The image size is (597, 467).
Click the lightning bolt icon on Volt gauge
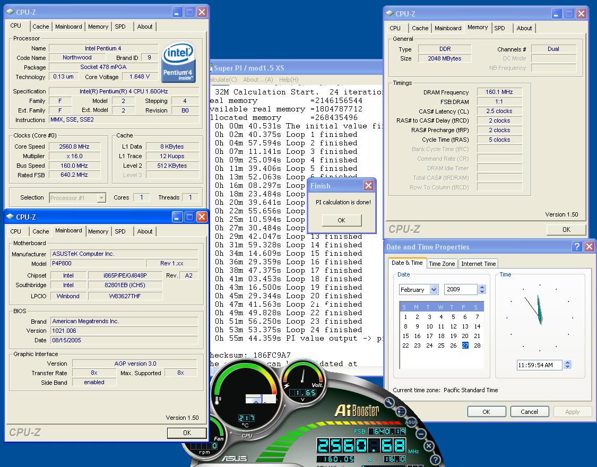[287, 386]
